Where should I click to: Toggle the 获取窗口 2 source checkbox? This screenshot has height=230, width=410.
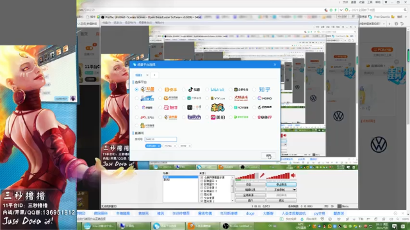[202, 191]
